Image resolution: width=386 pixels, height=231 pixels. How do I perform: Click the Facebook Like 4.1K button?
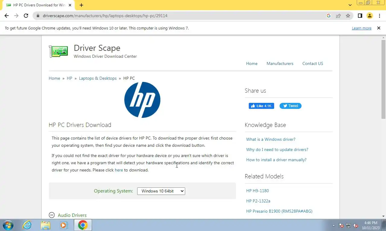(261, 106)
